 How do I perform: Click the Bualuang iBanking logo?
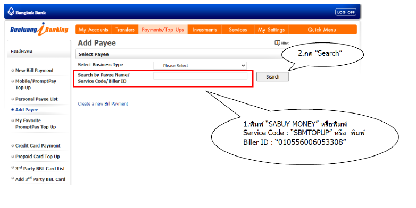pos(39,29)
